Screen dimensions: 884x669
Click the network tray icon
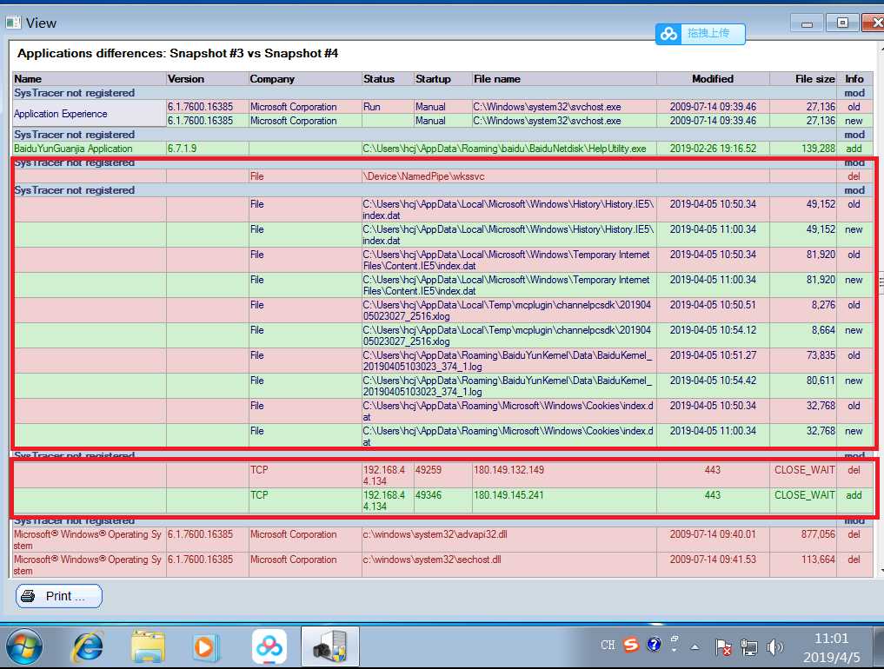(749, 647)
